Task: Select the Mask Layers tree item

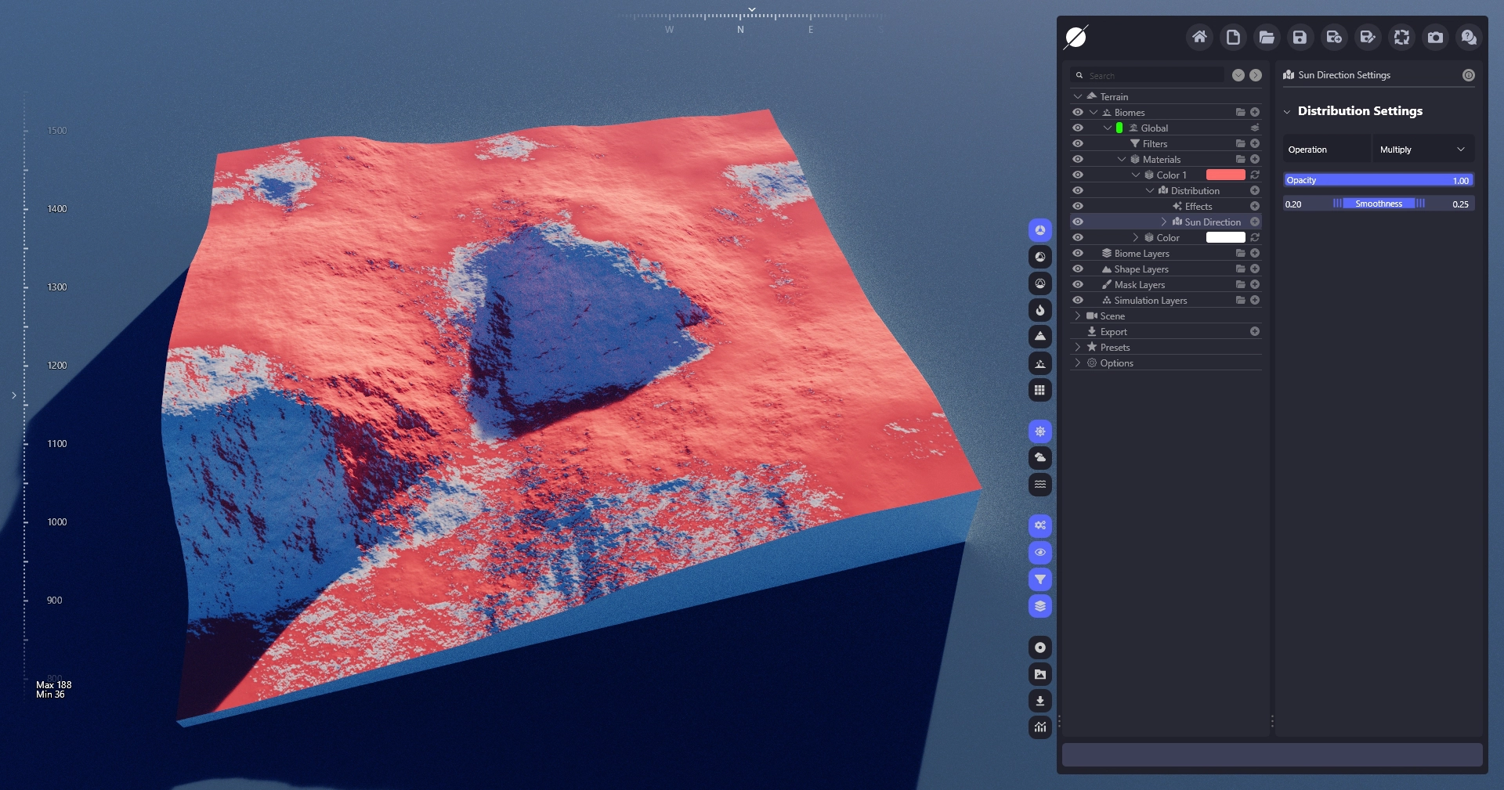Action: point(1140,284)
